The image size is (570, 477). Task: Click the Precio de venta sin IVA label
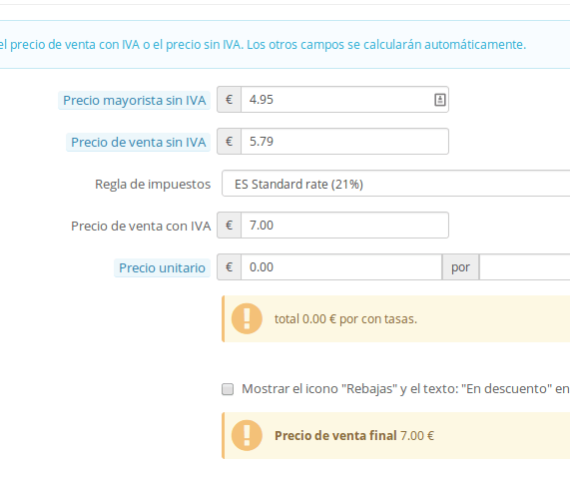[x=138, y=142]
